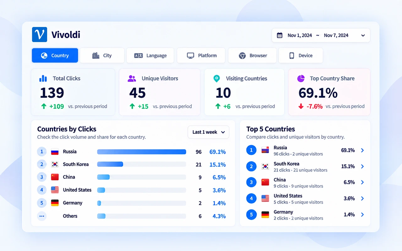Click China flag in Countries by Clicks

coord(55,177)
